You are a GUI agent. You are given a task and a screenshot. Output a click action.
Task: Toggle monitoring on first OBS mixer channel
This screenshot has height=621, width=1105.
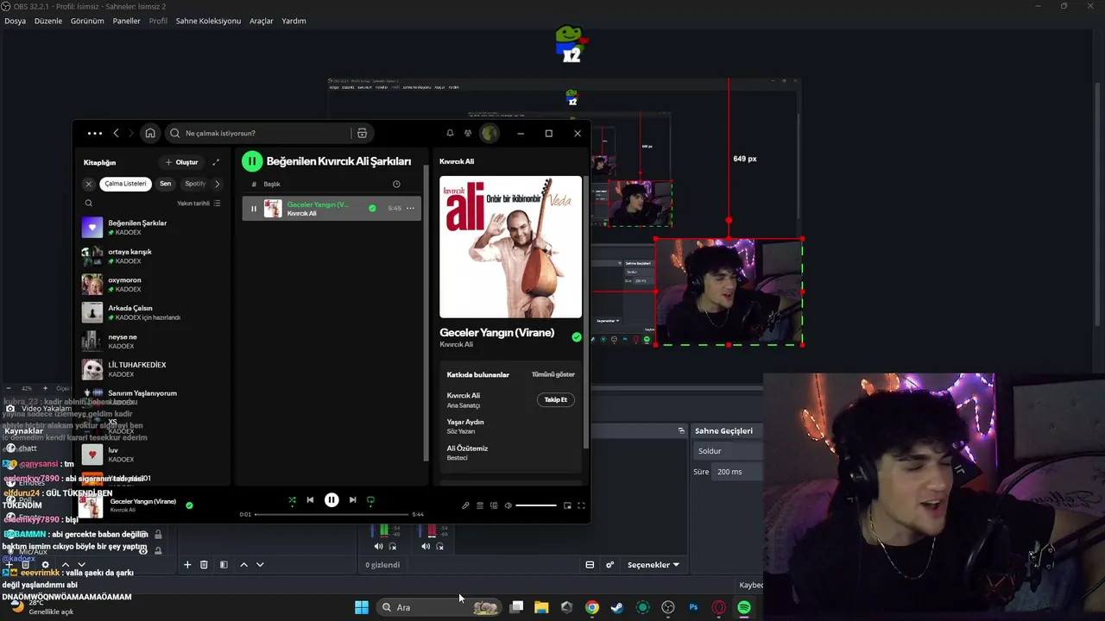393,546
